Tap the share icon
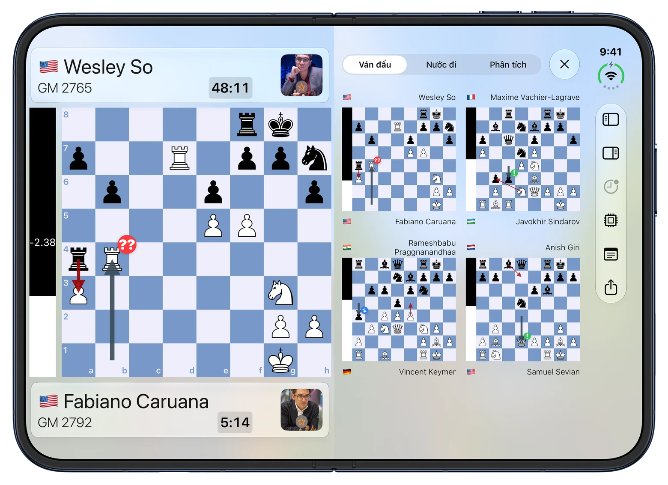This screenshot has width=668, height=485. pos(611,287)
